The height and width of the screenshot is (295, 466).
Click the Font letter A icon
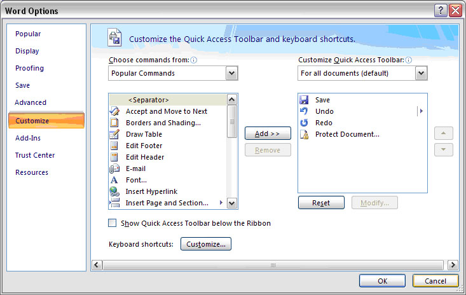(x=114, y=180)
